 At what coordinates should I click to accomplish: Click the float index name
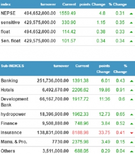[5, 32]
